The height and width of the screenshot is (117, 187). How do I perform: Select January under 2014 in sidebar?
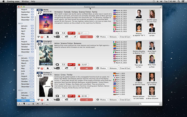click(x=26, y=58)
